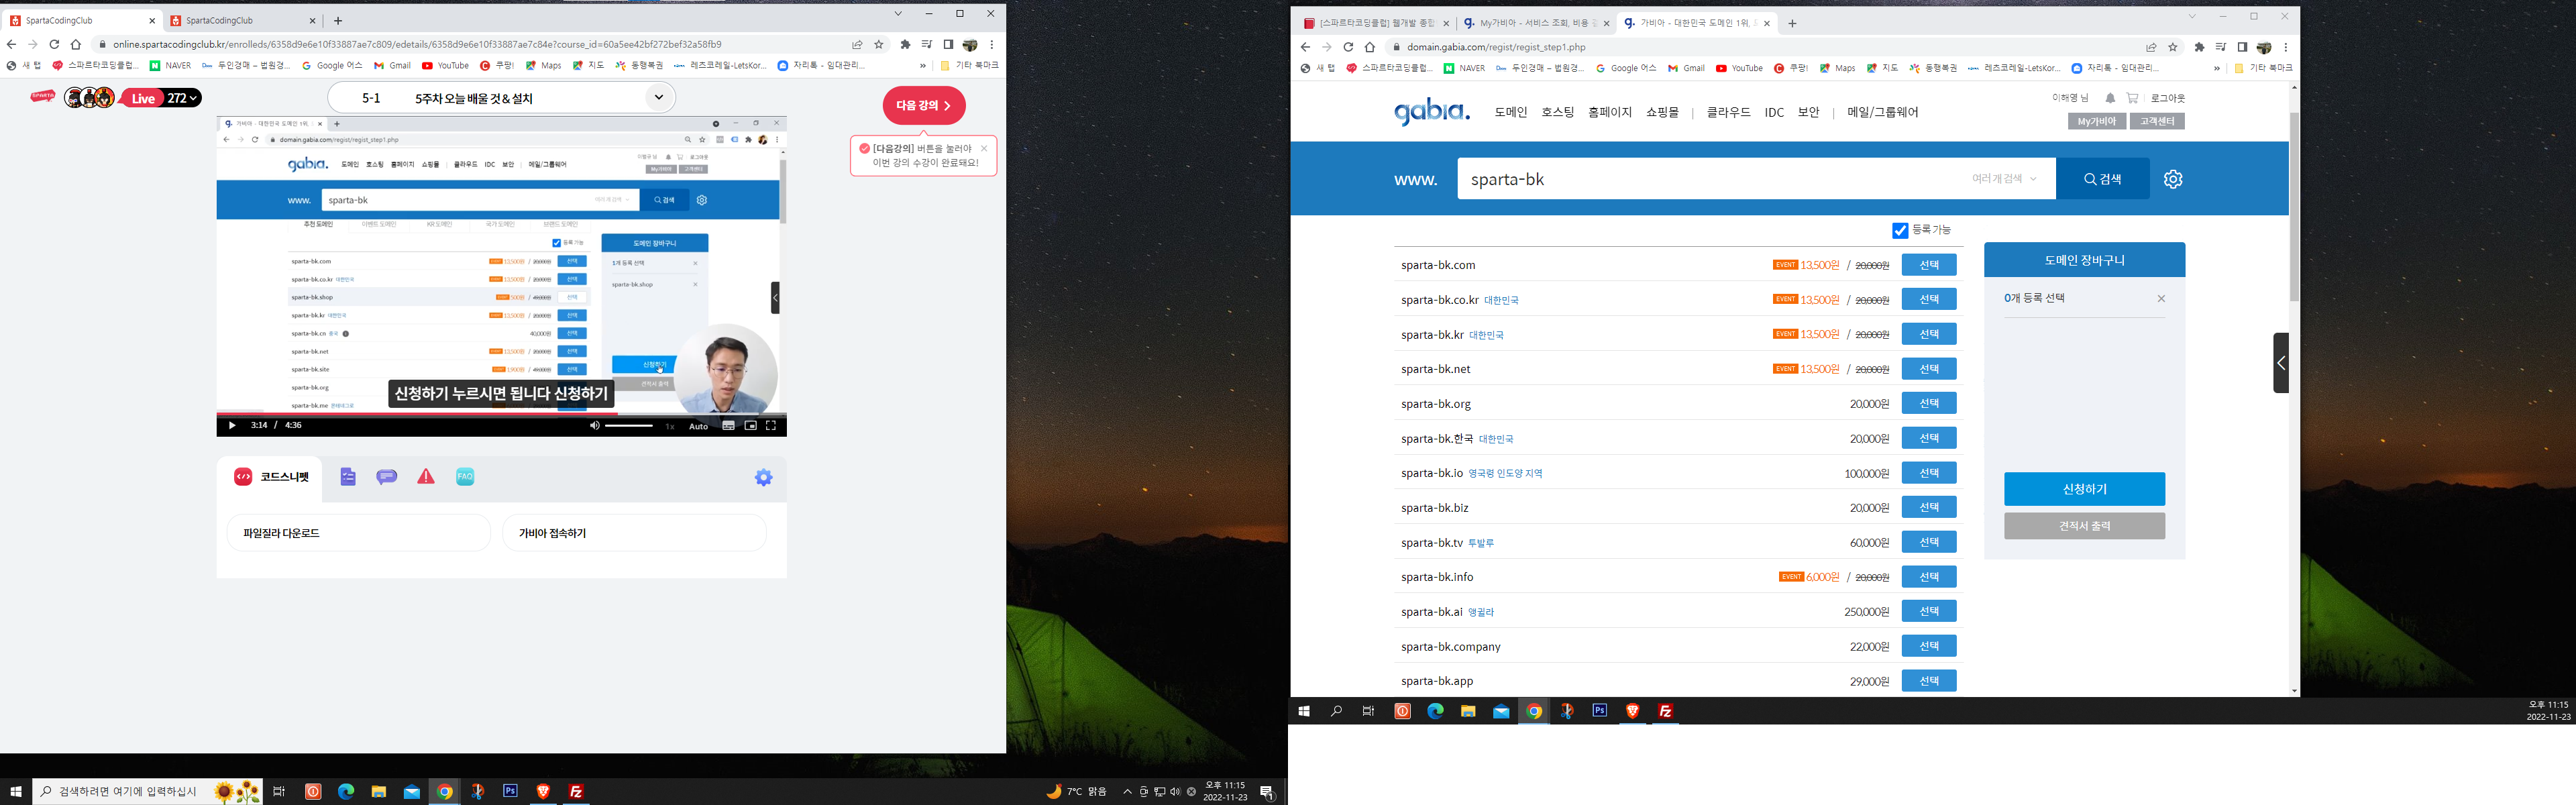Dismiss the 다음강의 tooltip popup
The width and height of the screenshot is (2576, 805).
[984, 148]
